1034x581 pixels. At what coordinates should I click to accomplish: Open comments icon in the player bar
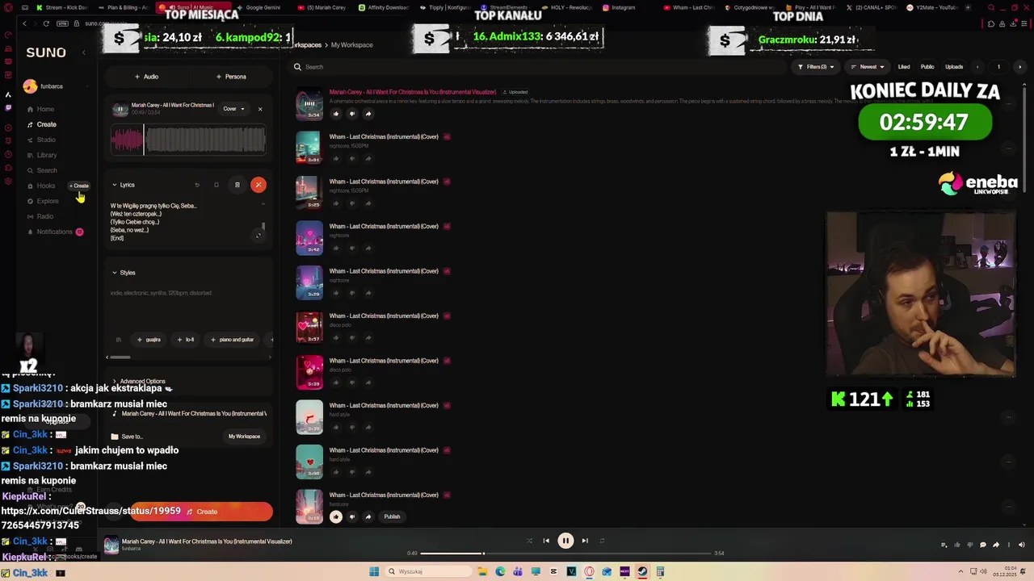pos(983,545)
